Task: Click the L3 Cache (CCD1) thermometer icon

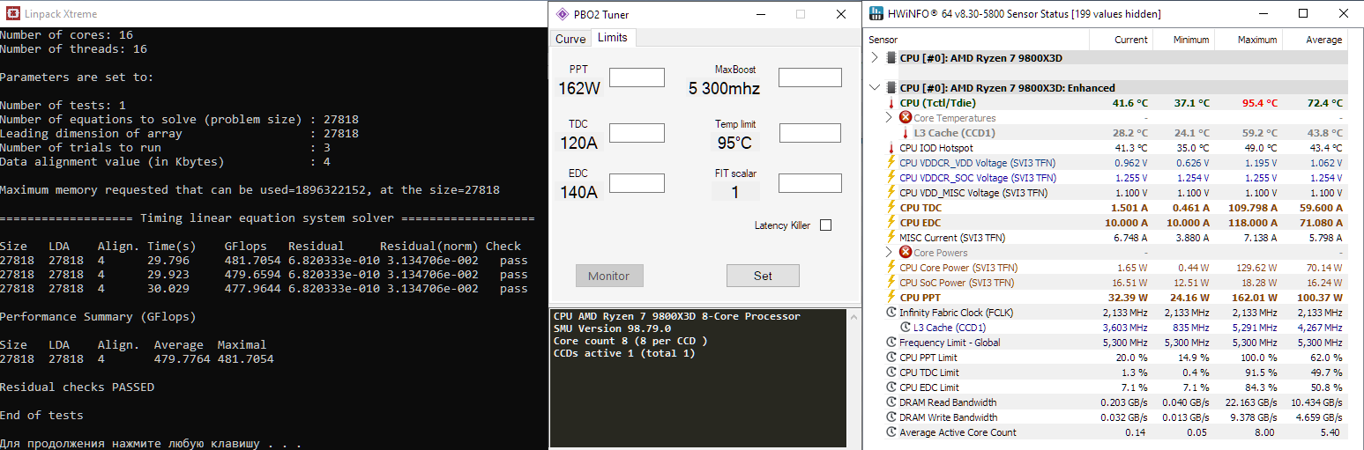Action: [906, 133]
